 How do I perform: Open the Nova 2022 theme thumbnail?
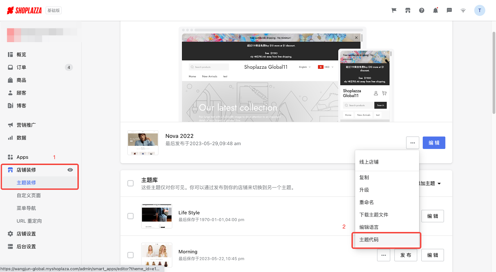(x=143, y=143)
